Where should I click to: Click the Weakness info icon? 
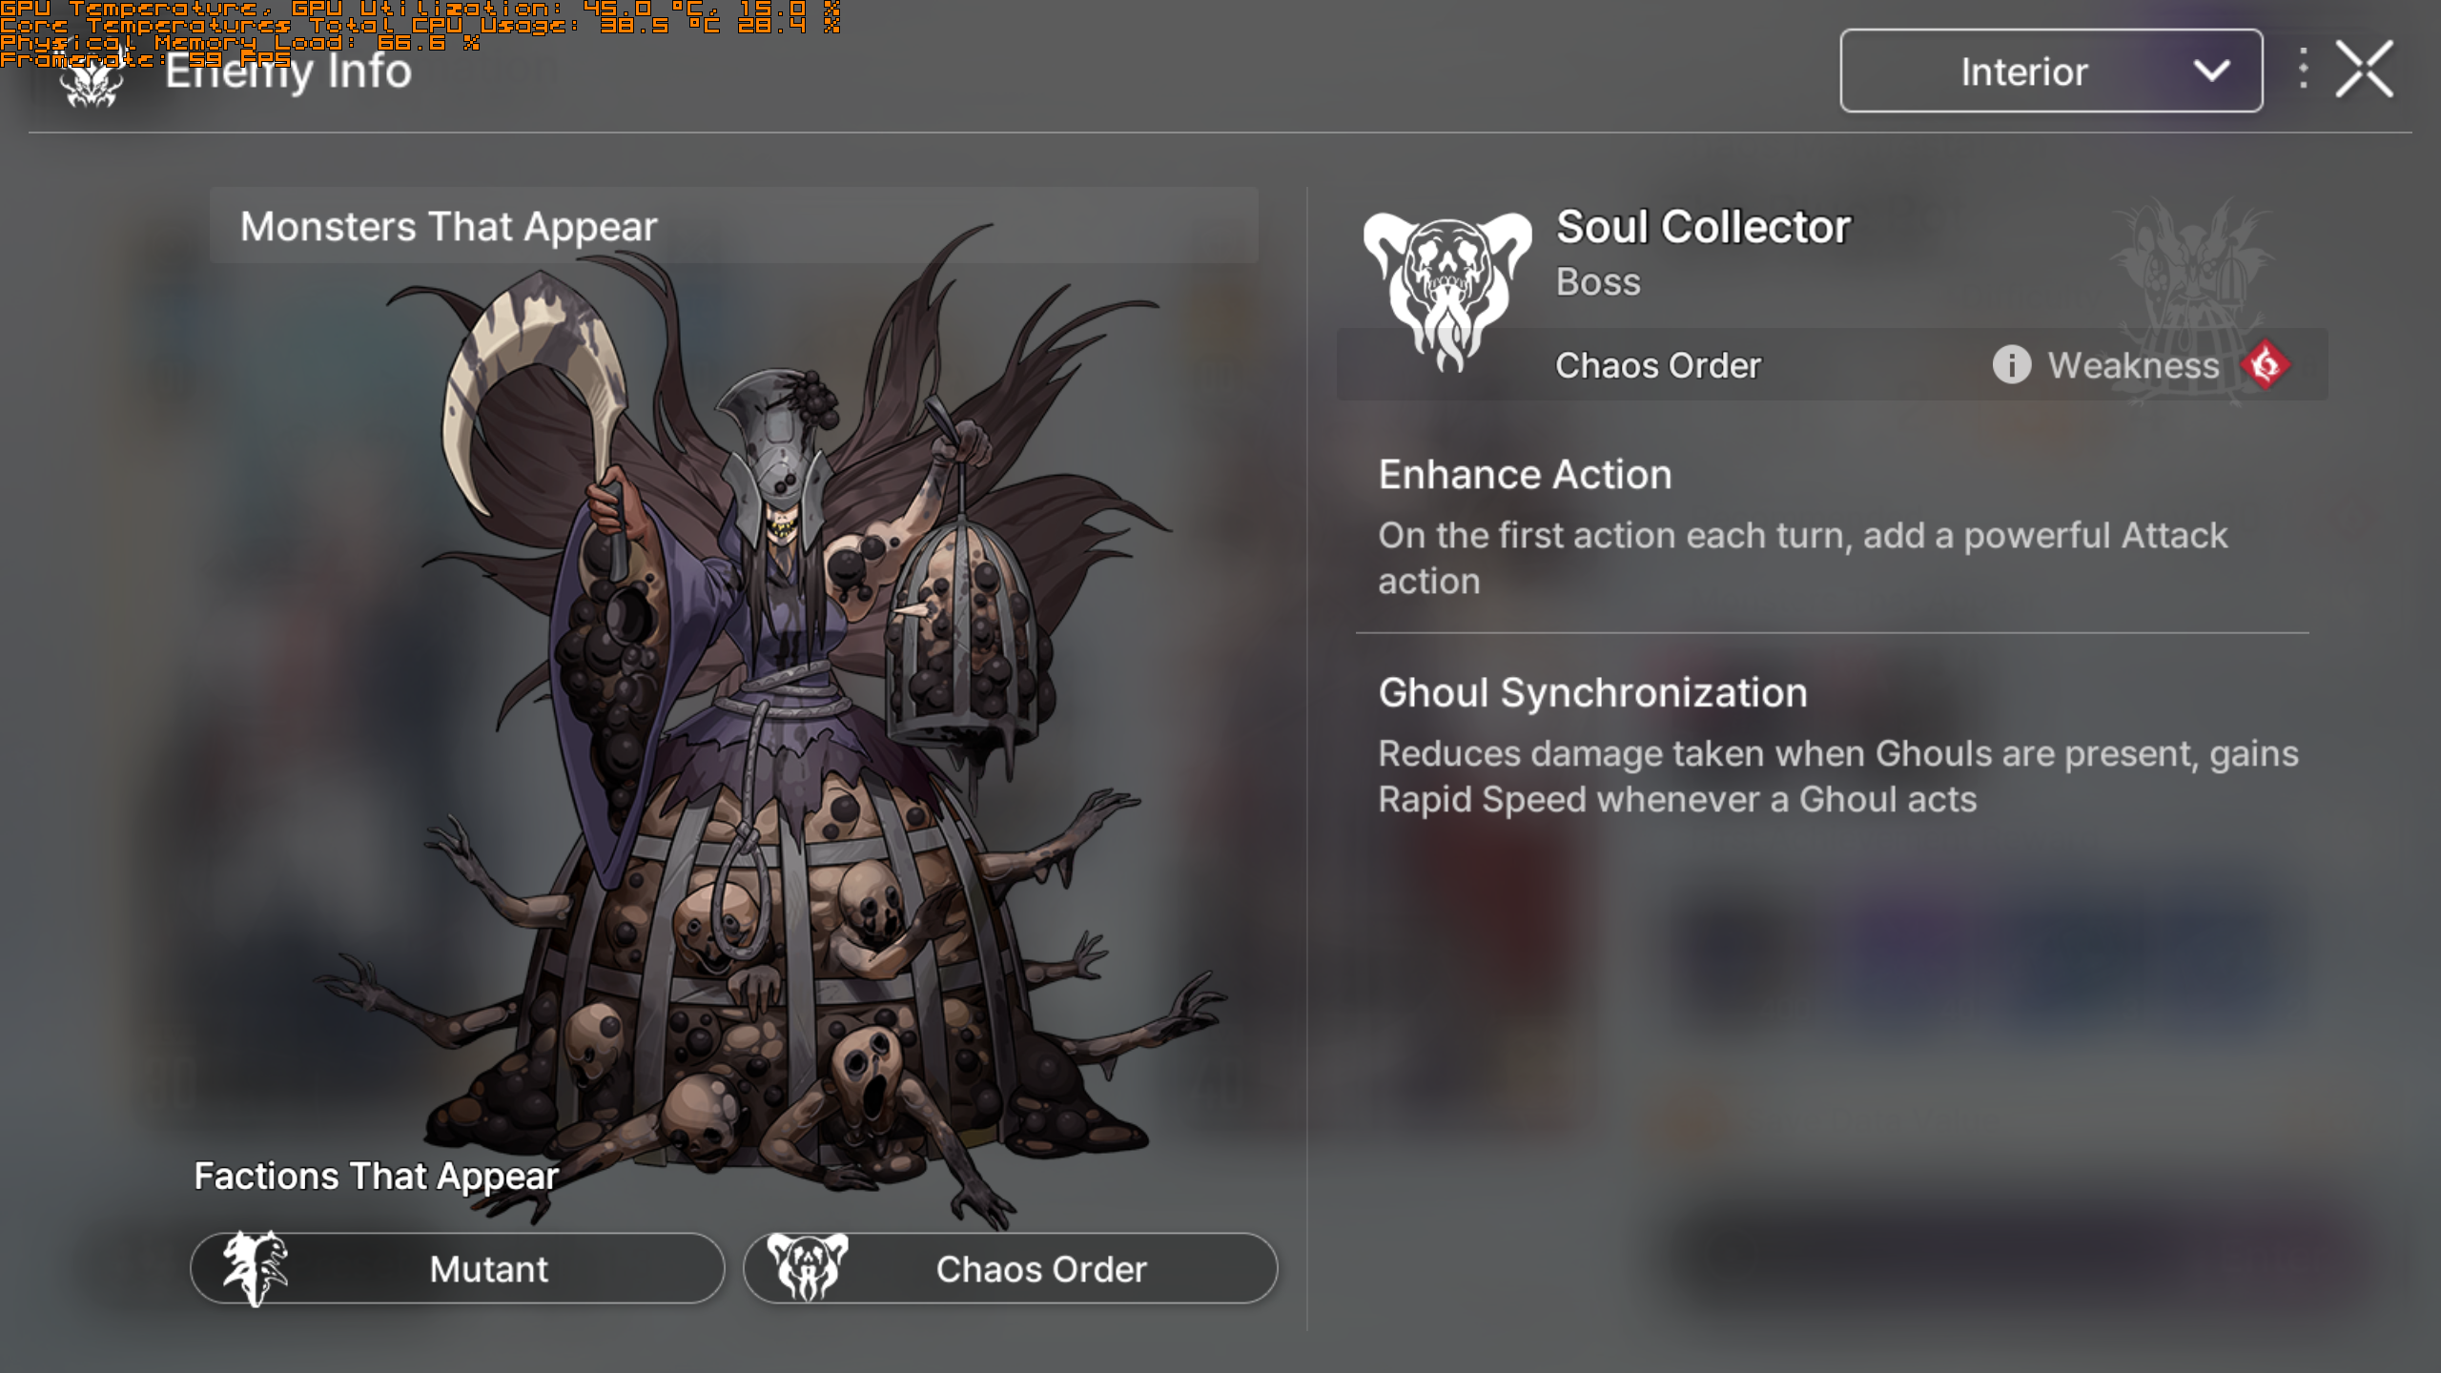pyautogui.click(x=2011, y=364)
